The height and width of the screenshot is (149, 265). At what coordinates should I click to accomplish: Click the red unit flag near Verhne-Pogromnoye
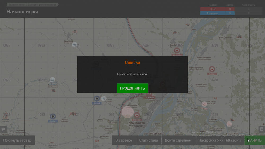(x=239, y=37)
